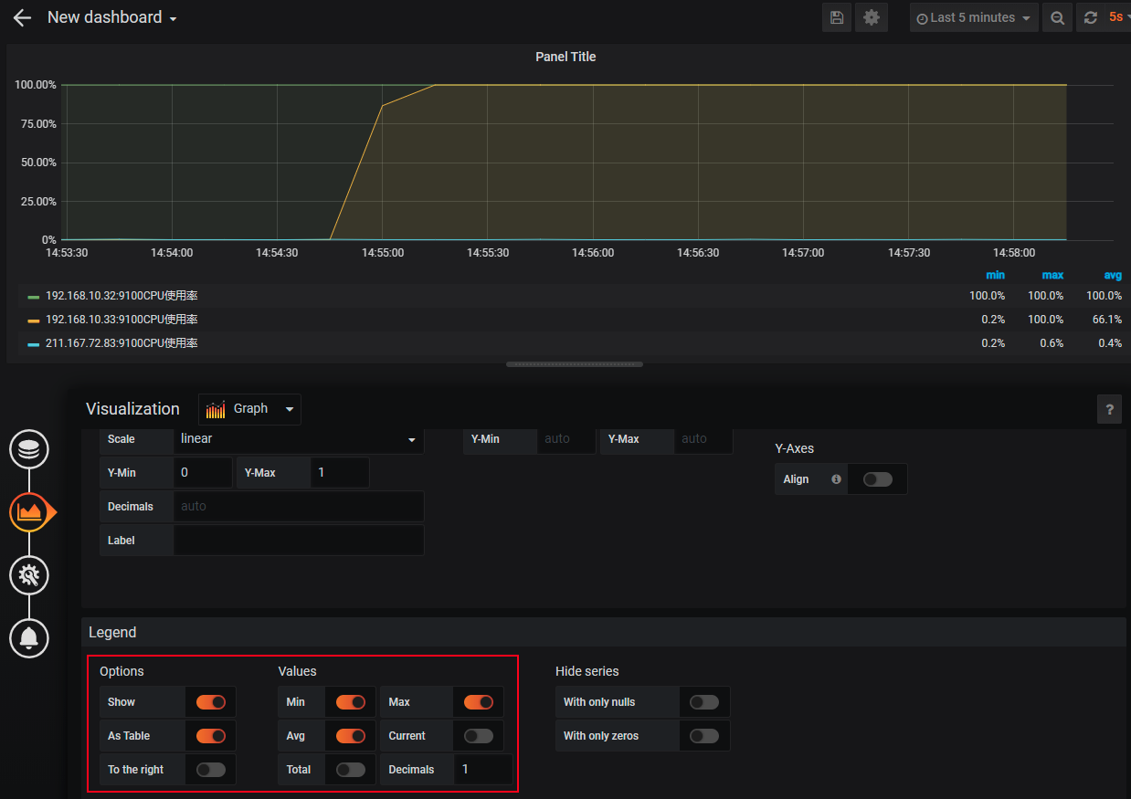Enable the To the right toggle

[211, 770]
